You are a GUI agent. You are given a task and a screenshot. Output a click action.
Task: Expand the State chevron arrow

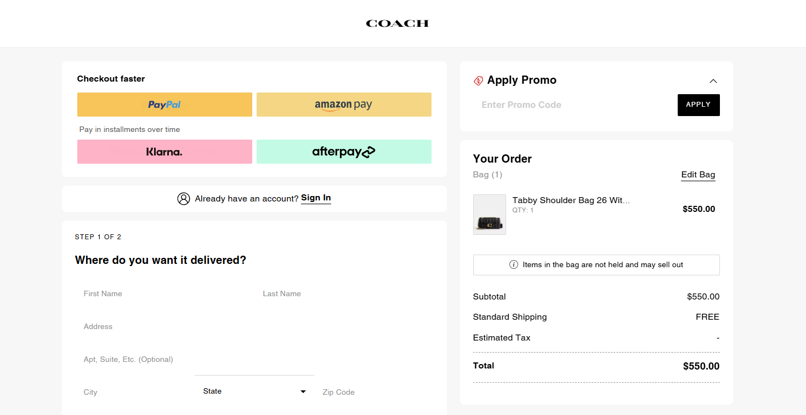303,391
